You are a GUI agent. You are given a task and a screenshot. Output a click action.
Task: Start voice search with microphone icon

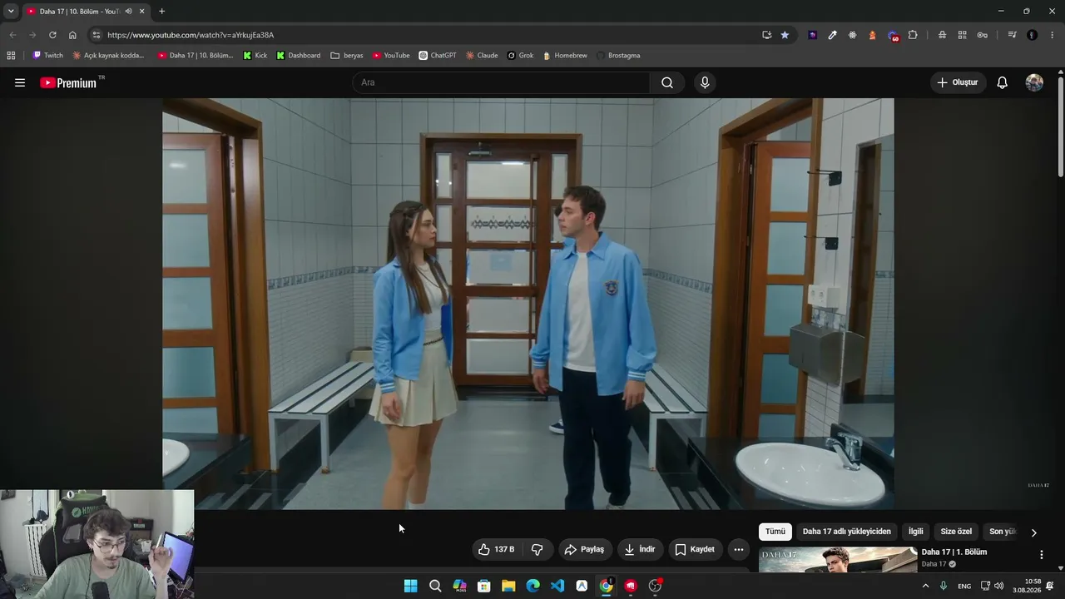tap(705, 82)
